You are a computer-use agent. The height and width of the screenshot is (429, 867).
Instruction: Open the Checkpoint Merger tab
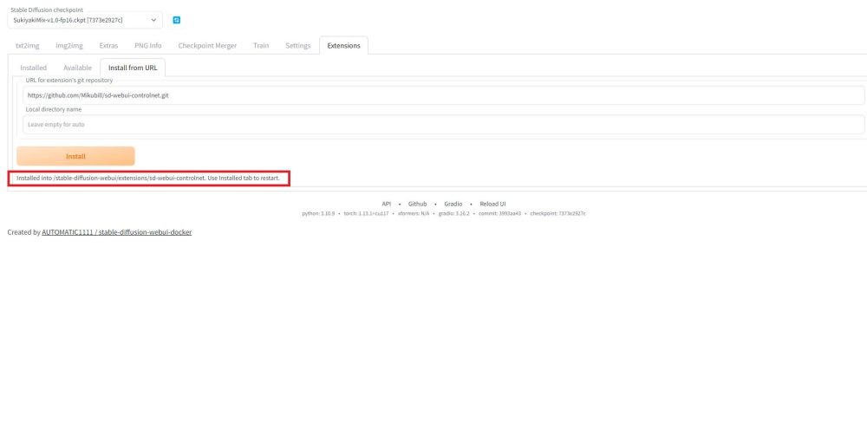tap(207, 45)
